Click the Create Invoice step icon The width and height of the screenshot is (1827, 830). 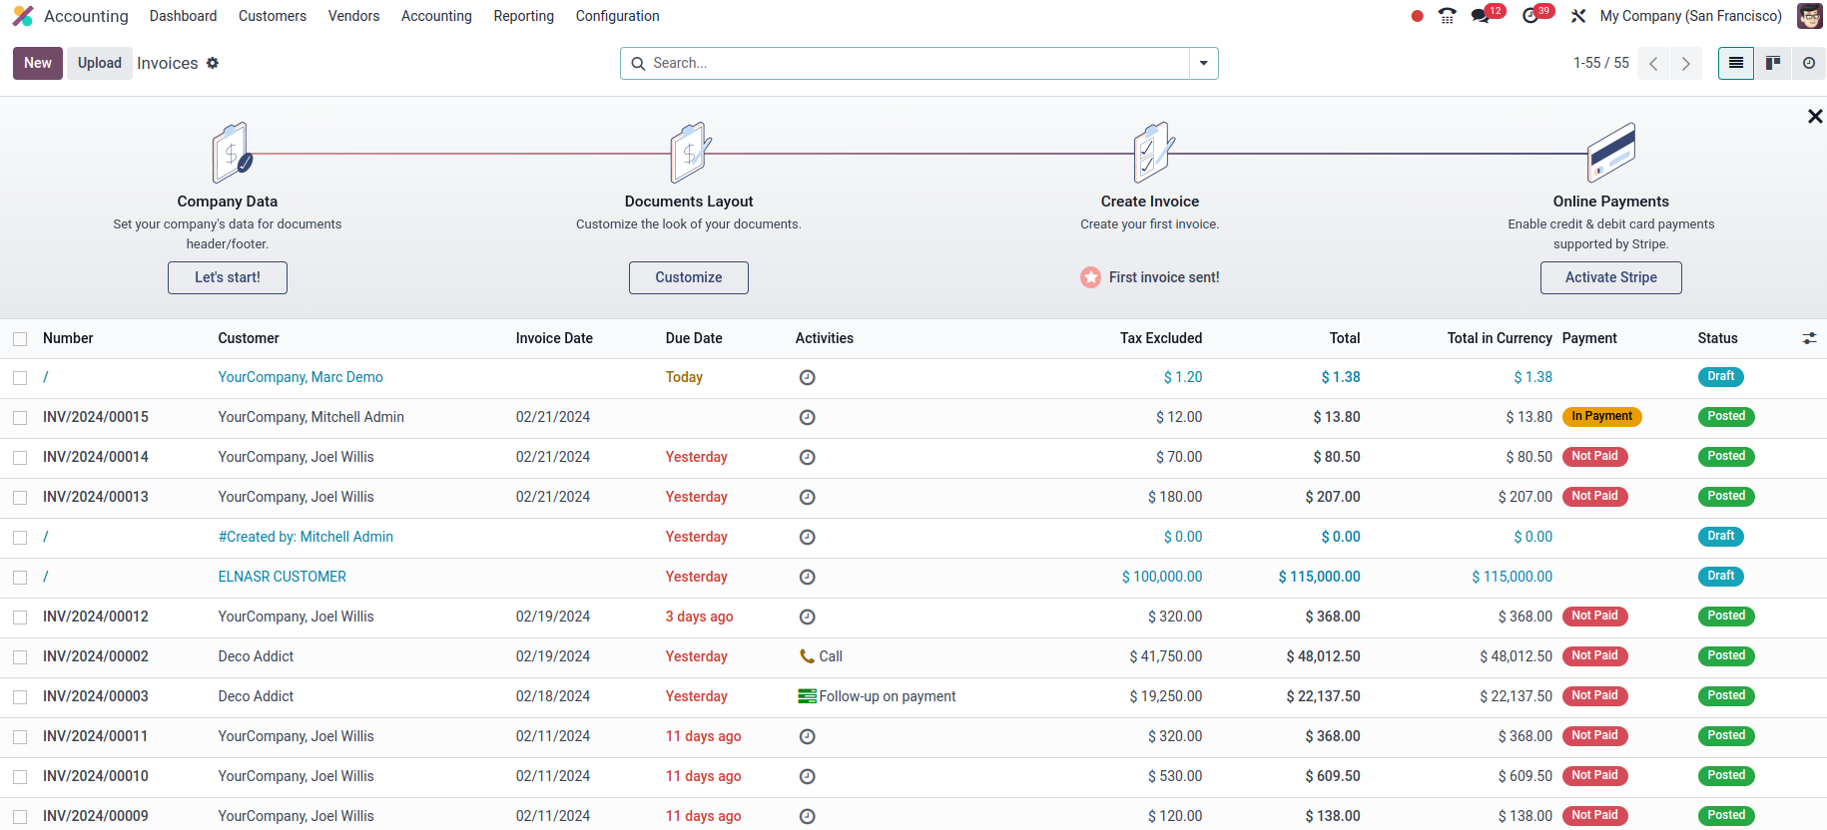[1152, 153]
